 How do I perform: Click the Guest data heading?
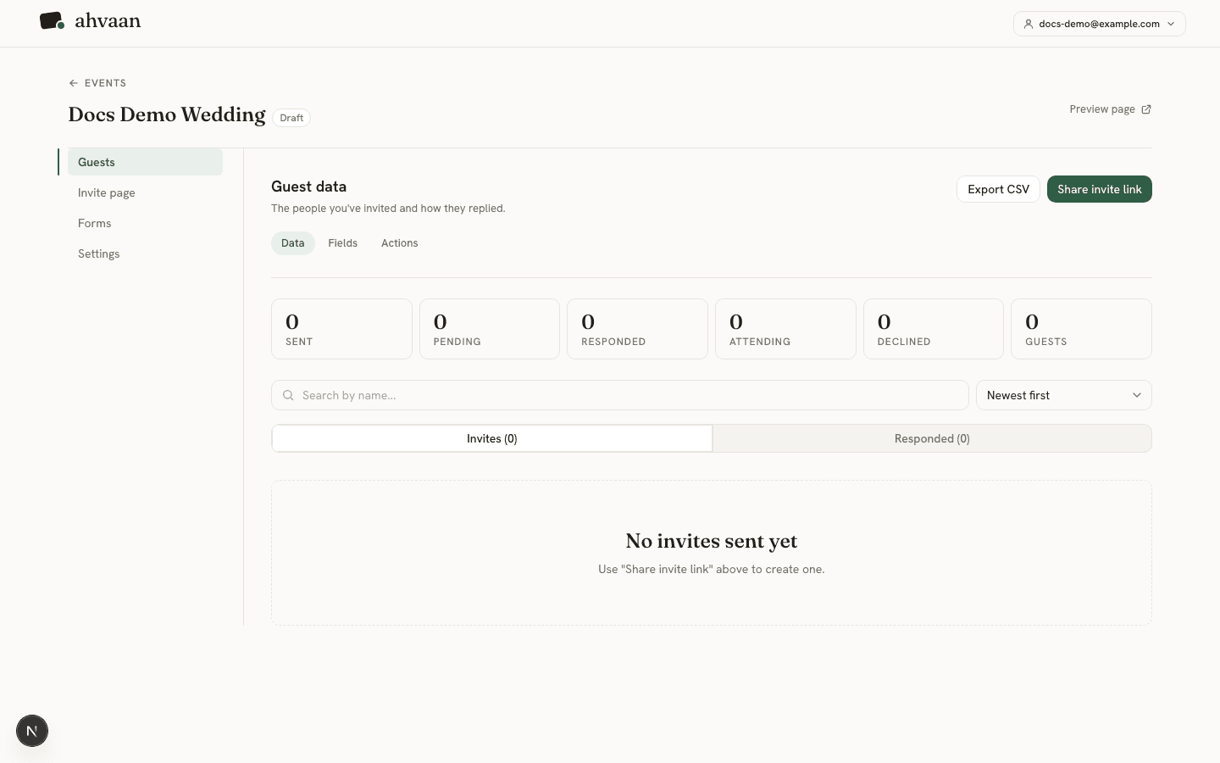pos(308,187)
